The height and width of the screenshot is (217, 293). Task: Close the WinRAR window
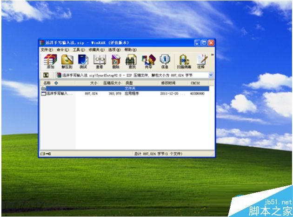[x=211, y=43]
